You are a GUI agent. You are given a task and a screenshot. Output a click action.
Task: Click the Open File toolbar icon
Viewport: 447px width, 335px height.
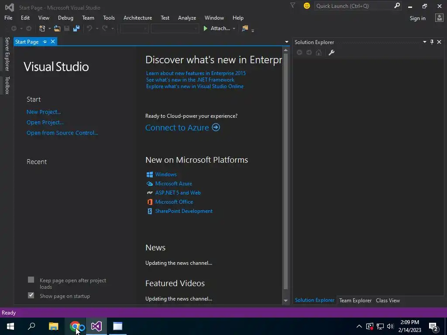pyautogui.click(x=57, y=28)
